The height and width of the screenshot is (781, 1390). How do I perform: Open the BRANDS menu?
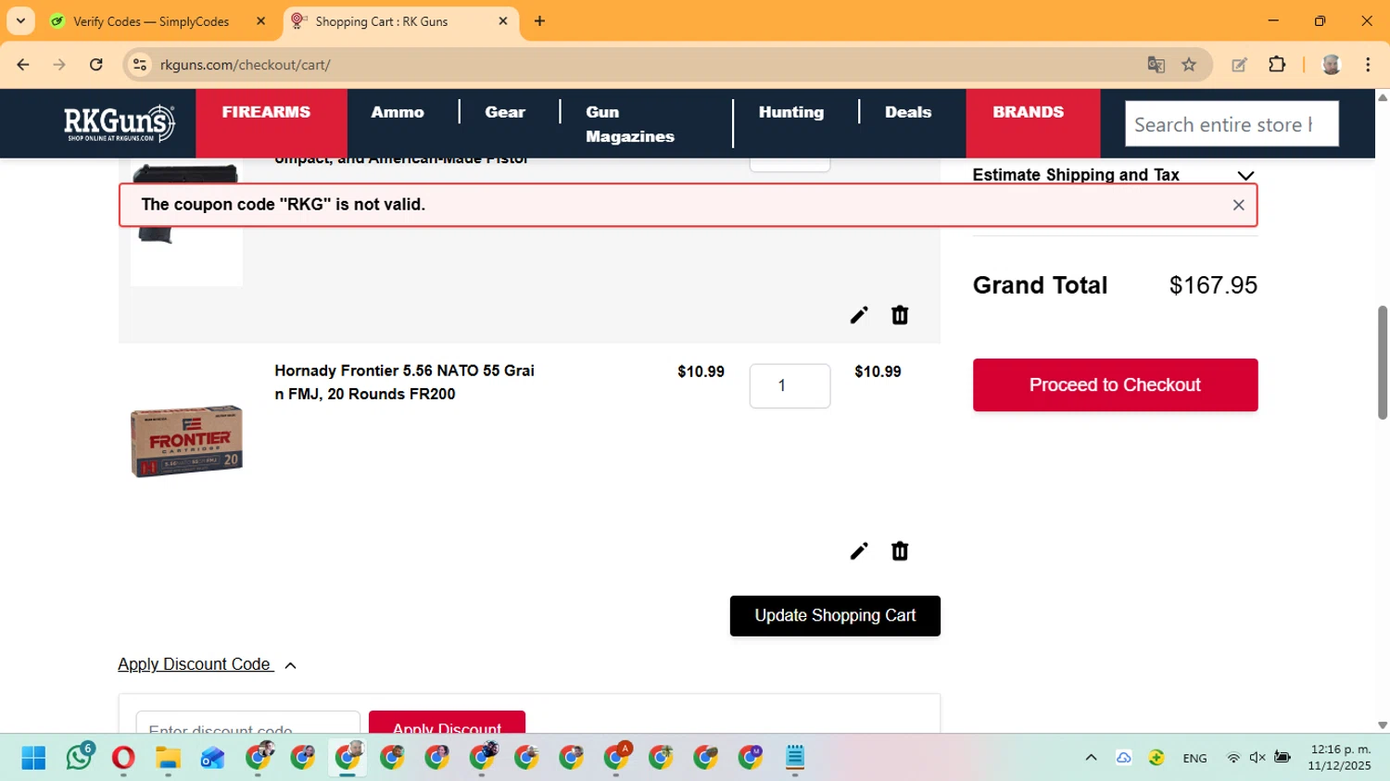1029,112
